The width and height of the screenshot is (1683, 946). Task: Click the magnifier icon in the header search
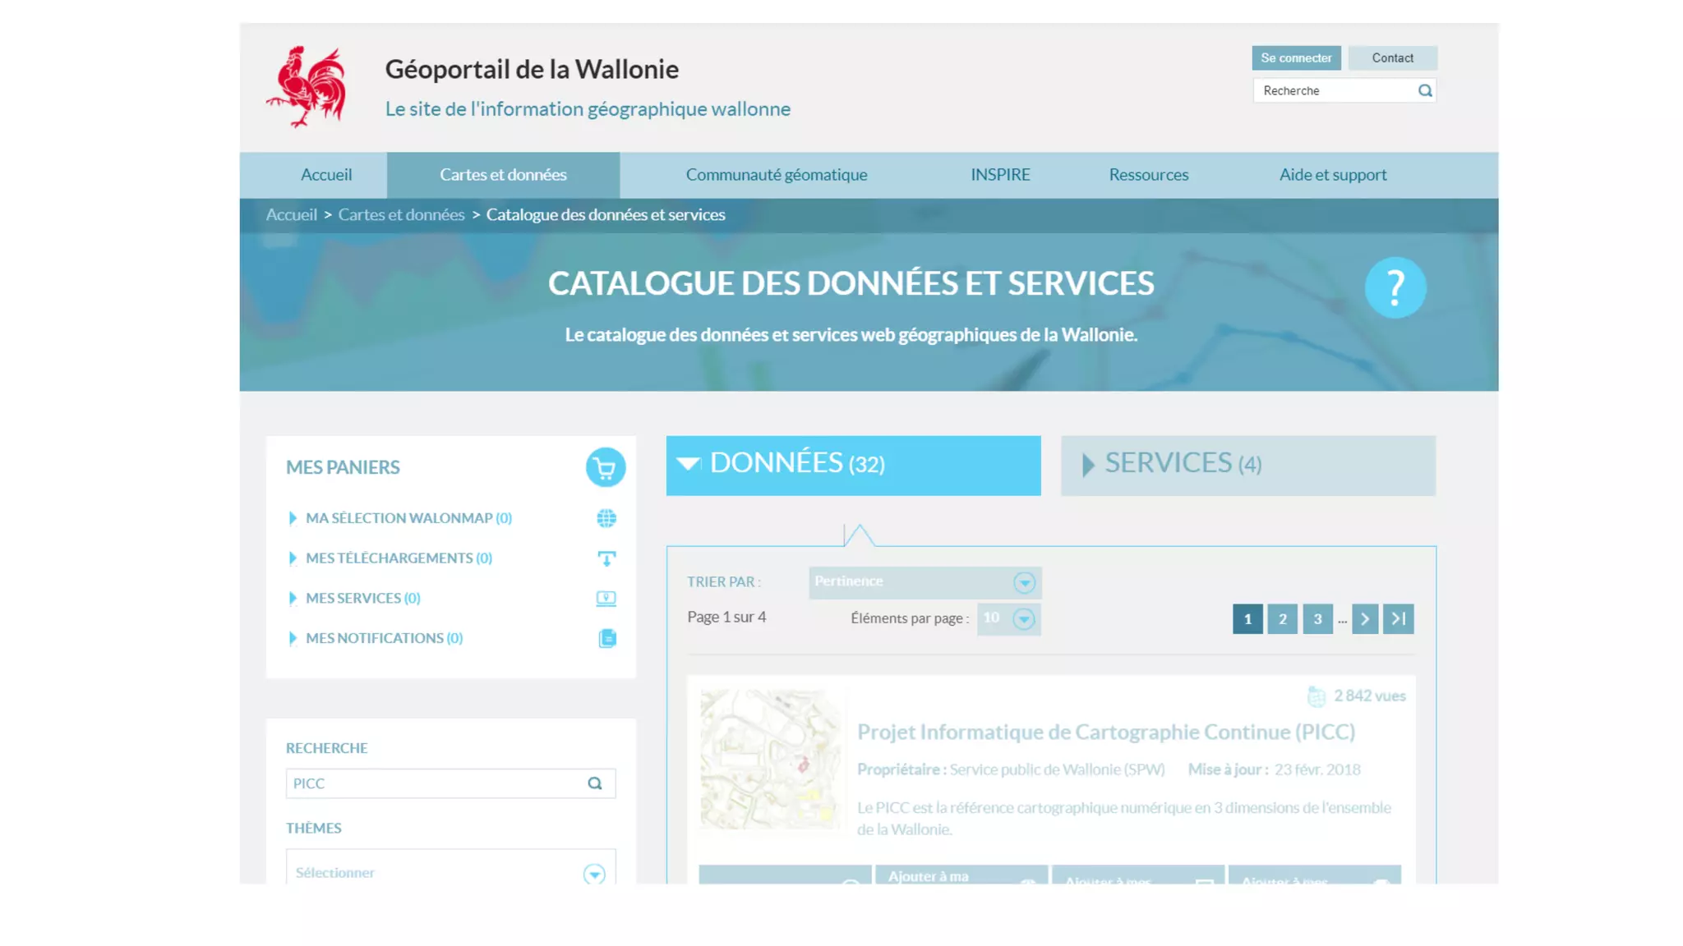(x=1425, y=90)
